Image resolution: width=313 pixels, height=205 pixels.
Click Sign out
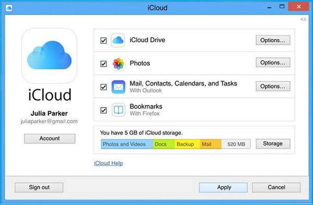[x=39, y=187]
